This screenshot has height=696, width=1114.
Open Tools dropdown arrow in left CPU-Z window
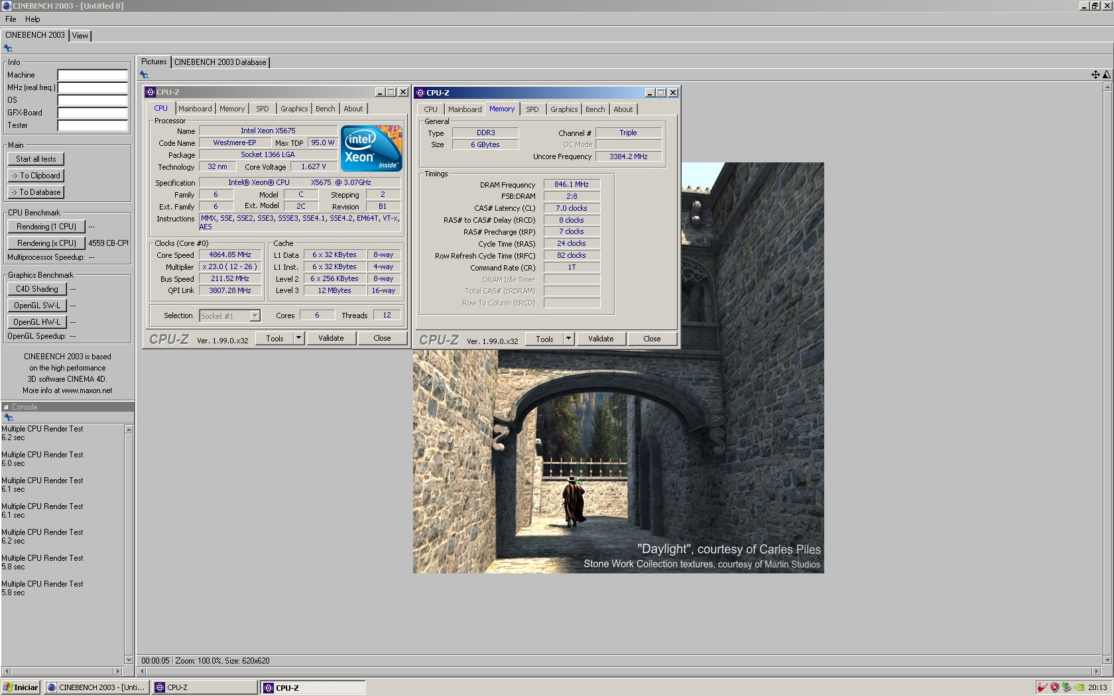[298, 338]
